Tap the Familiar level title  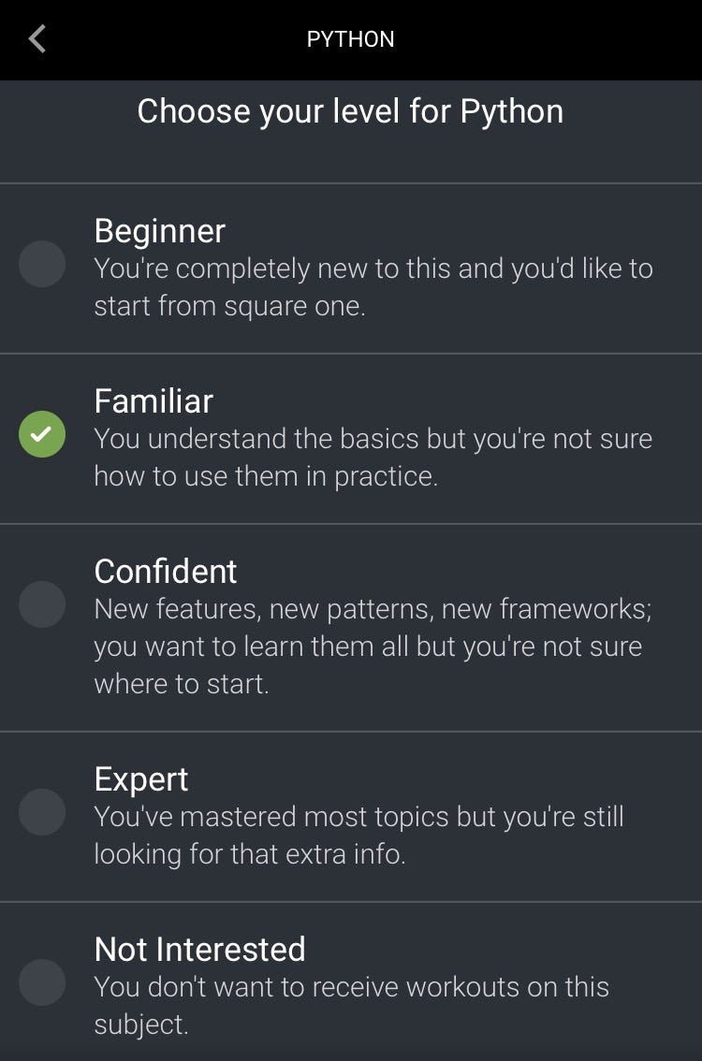[154, 400]
